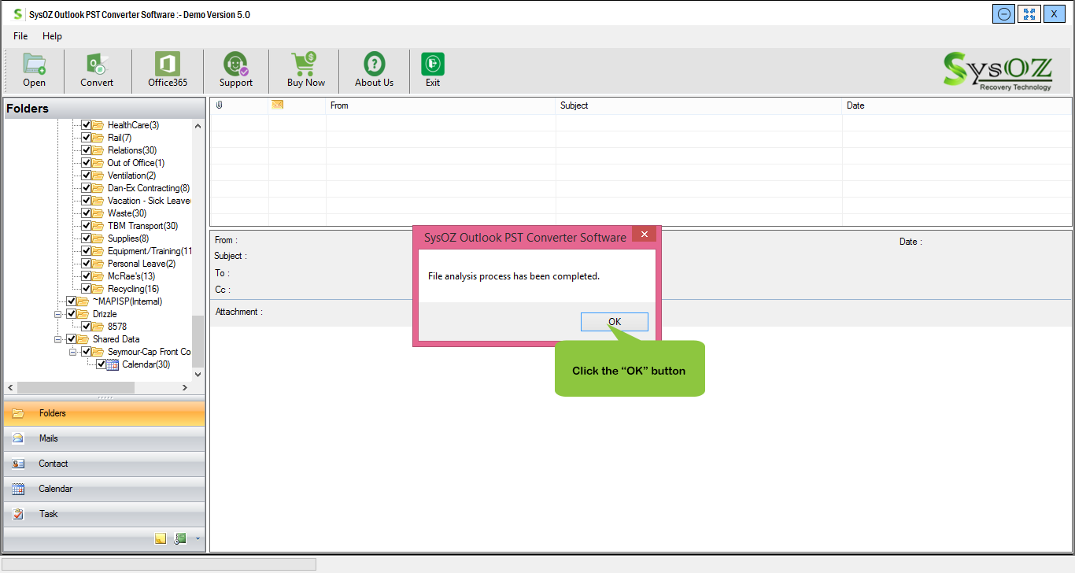This screenshot has height=573, width=1075.
Task: Uncheck the 8578 folder checkbox
Action: coord(86,327)
